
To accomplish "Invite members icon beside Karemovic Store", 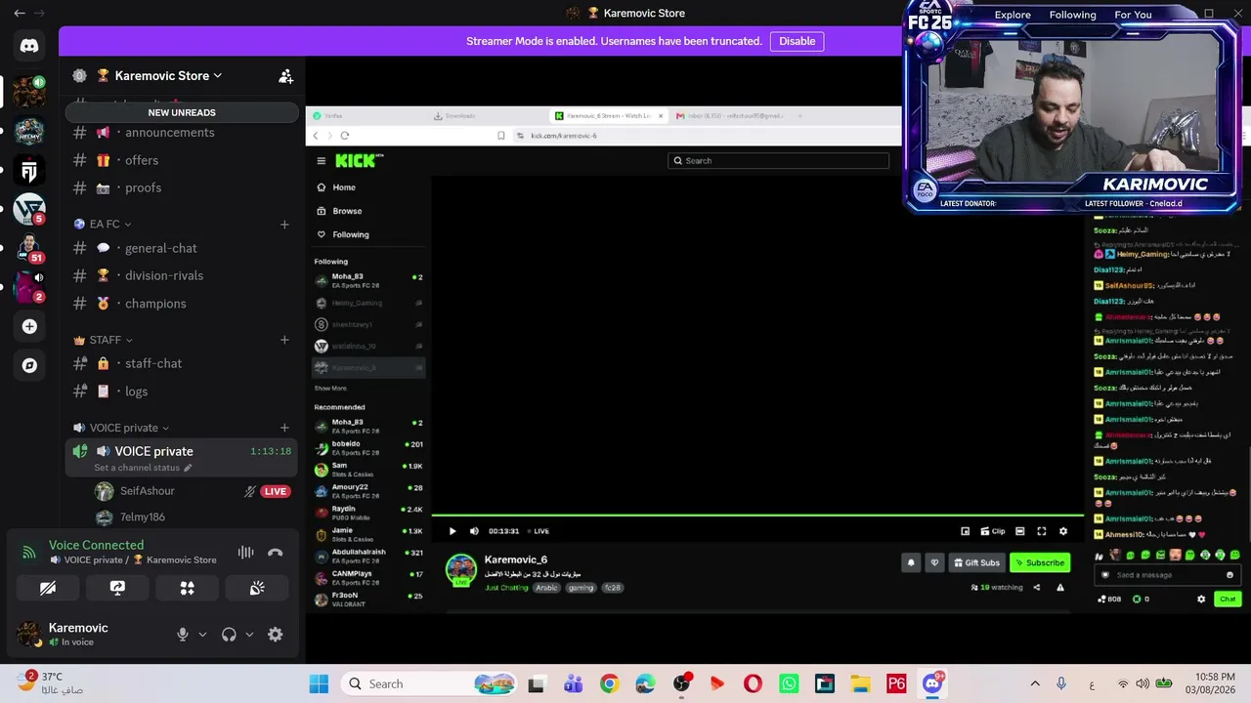I will (x=285, y=76).
